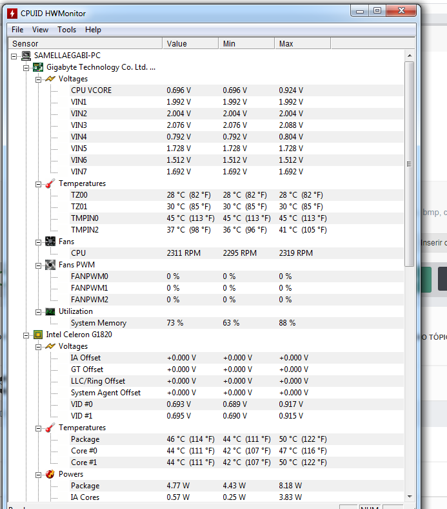Click the Min column header
This screenshot has width=447, height=509.
246,43
